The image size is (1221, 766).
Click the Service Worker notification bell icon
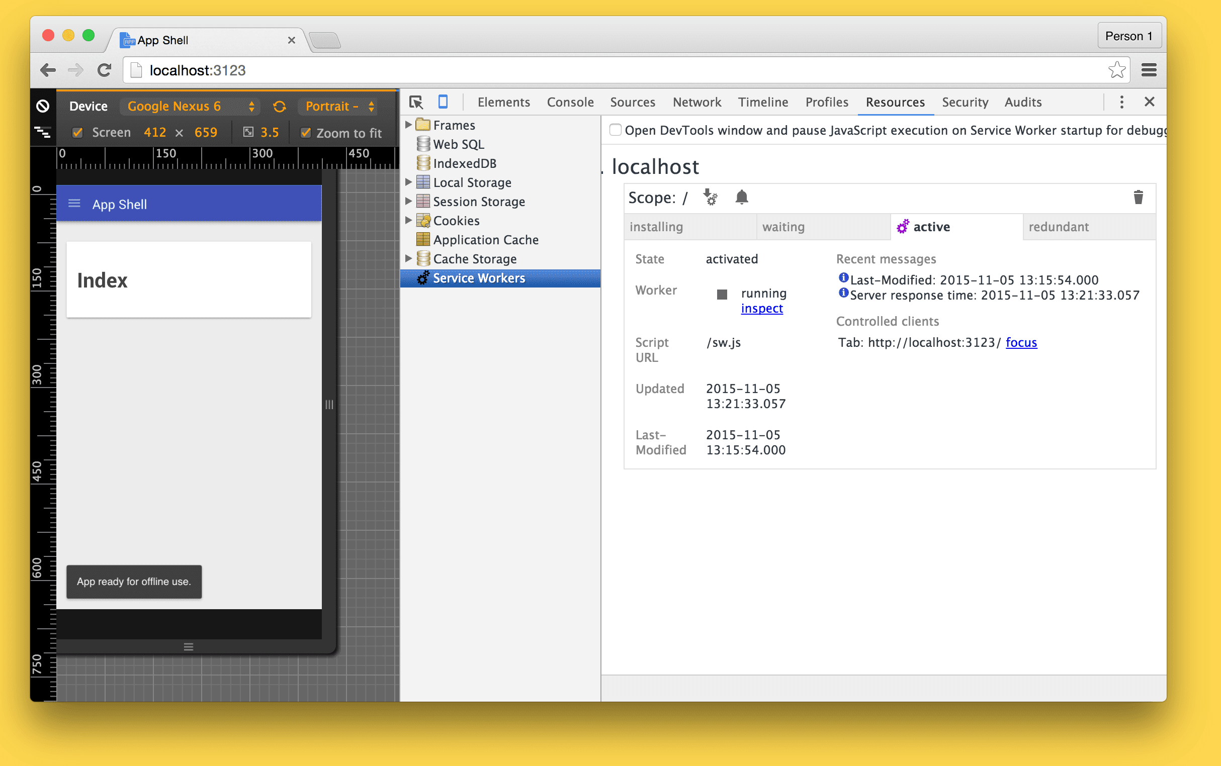(742, 197)
